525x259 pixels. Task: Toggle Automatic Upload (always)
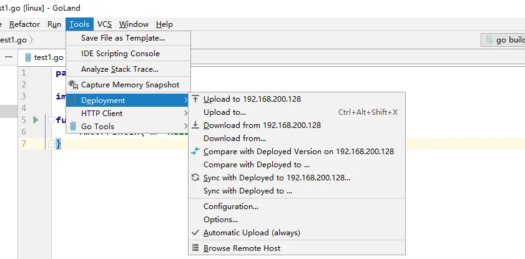(x=297, y=233)
